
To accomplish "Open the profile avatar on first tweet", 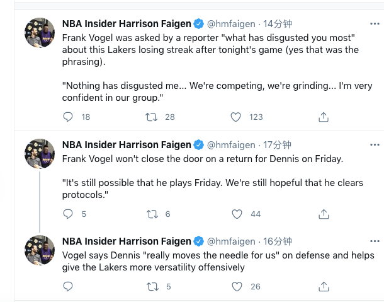I will [40, 32].
